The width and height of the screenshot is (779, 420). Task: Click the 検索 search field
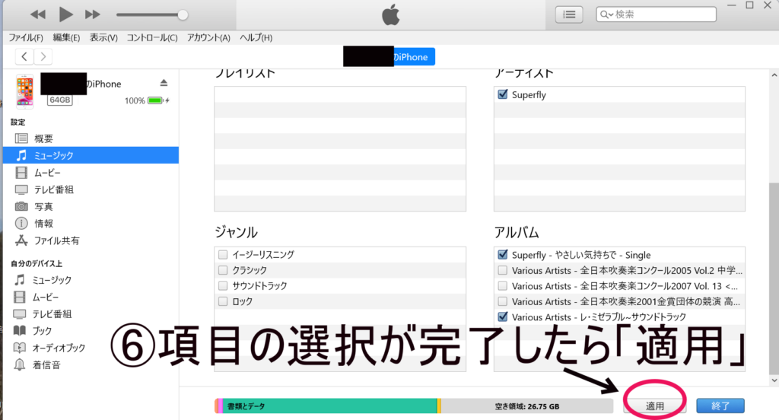656,14
